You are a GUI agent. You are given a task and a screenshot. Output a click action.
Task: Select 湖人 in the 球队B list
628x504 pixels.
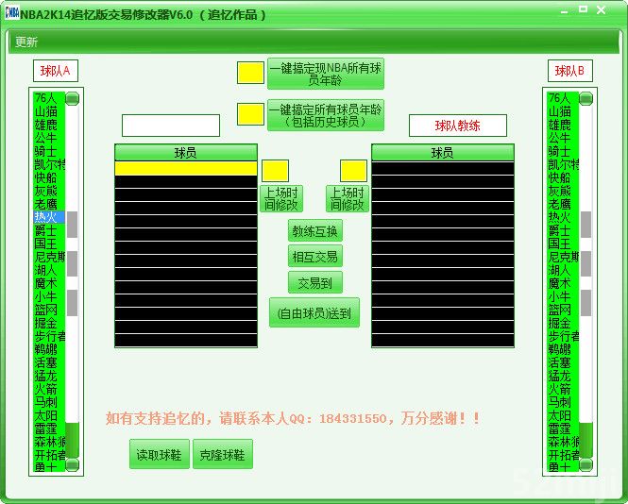(x=560, y=270)
